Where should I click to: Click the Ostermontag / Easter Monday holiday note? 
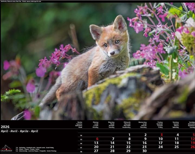[36, 151]
